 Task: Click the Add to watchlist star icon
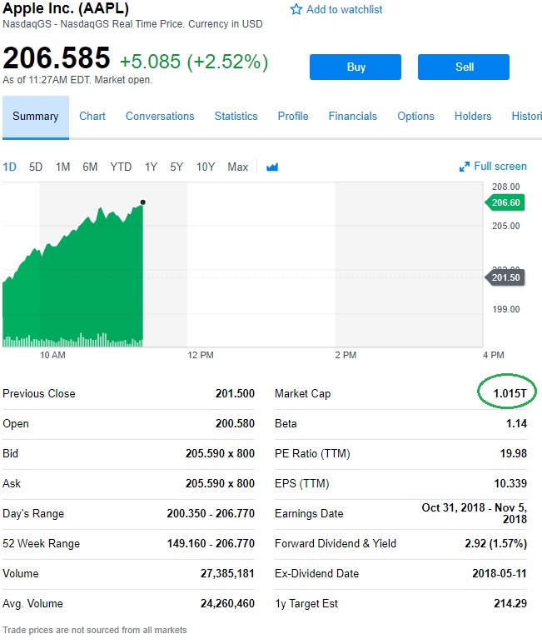click(296, 9)
